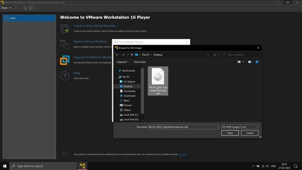Click the Forward arrow in file dialog
The image size is (302, 170).
[x=123, y=55]
